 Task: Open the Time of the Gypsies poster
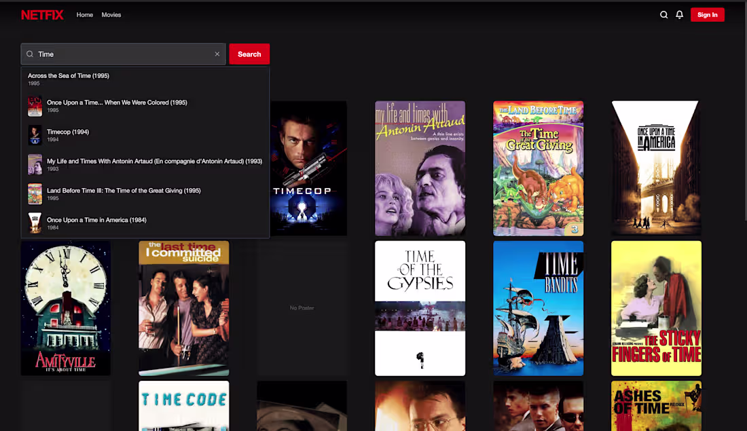click(x=420, y=308)
